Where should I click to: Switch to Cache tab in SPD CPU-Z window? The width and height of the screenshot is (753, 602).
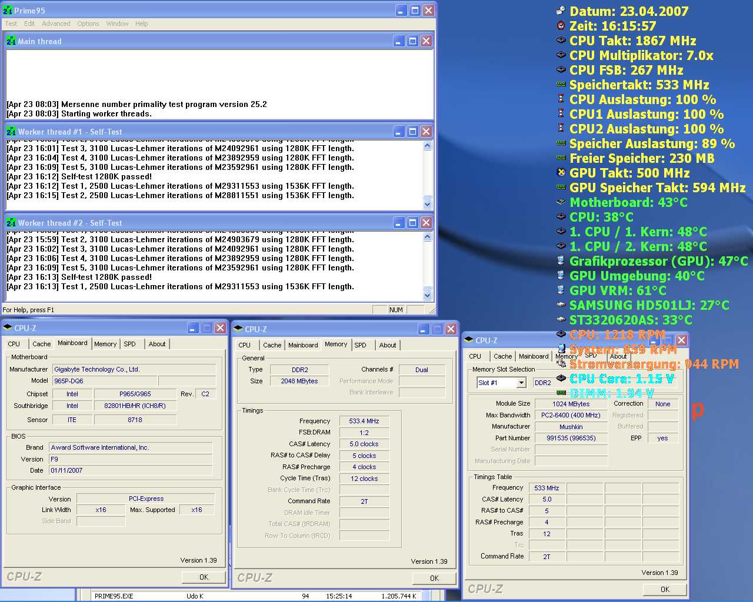pyautogui.click(x=503, y=356)
